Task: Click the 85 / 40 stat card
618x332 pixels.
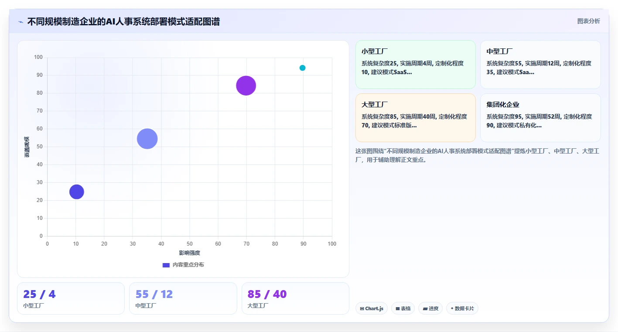Action: pyautogui.click(x=295, y=298)
